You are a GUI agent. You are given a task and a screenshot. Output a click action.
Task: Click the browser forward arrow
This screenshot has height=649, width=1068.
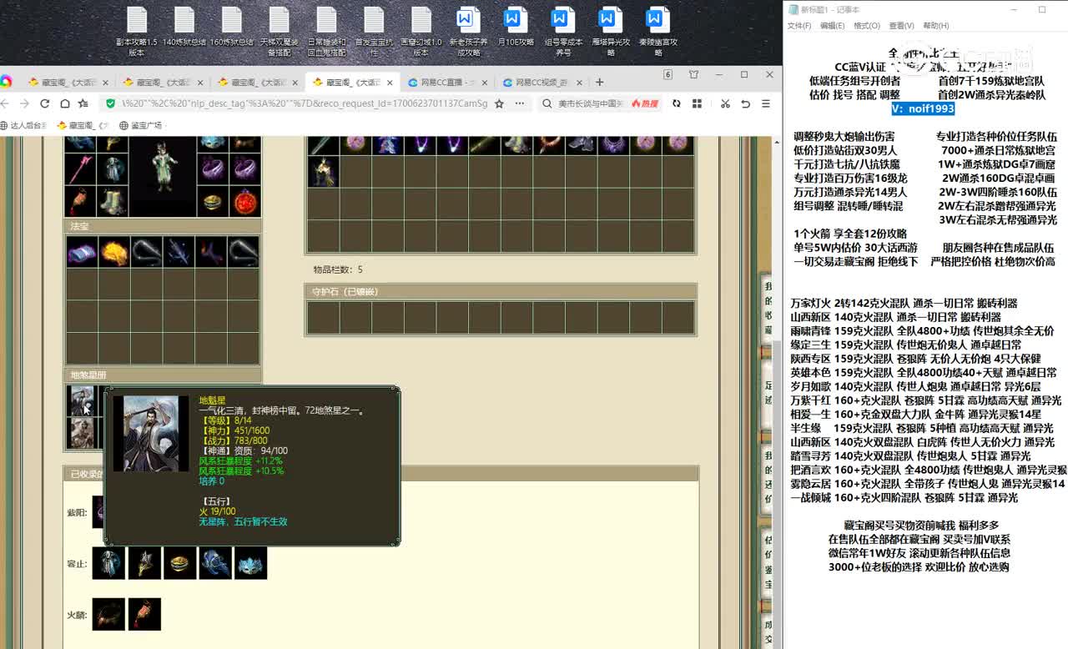click(x=25, y=103)
